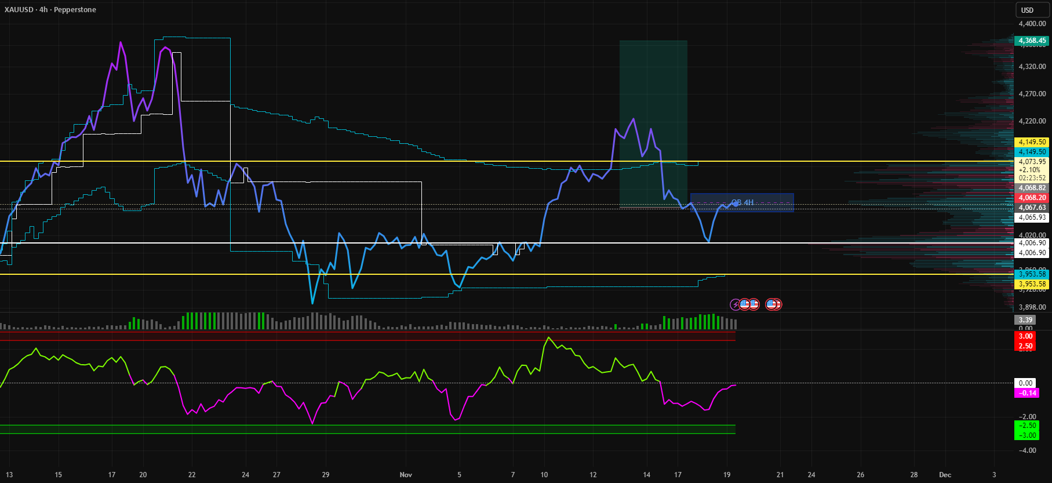Click the yellow 3,953.58 price label
This screenshot has height=483, width=1052.
pyautogui.click(x=1032, y=284)
